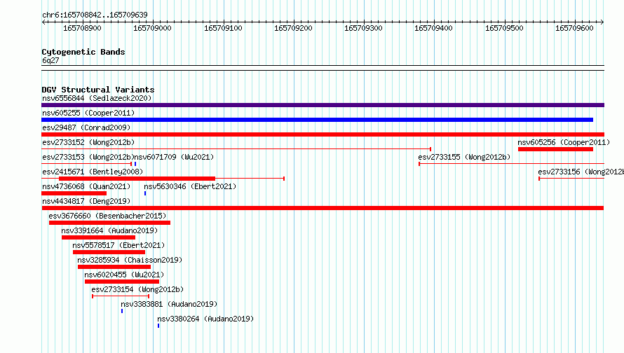The image size is (624, 353).
Task: Open nsv3391664 (Audano2019) variant label
Action: [x=109, y=230]
